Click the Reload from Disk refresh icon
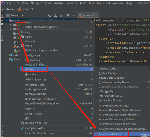The height and width of the screenshot is (137, 150). coord(22,123)
